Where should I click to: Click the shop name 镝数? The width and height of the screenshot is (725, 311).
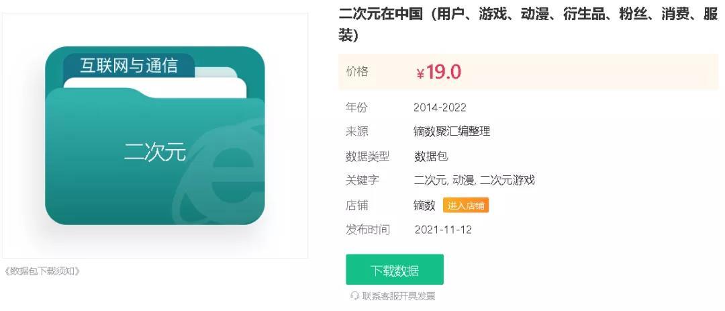click(x=424, y=206)
